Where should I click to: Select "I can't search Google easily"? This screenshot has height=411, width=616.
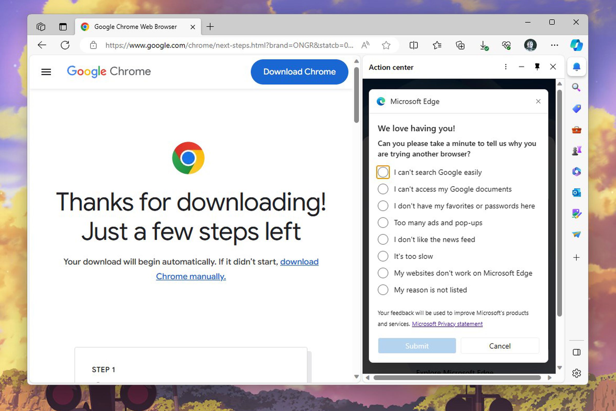click(x=383, y=172)
